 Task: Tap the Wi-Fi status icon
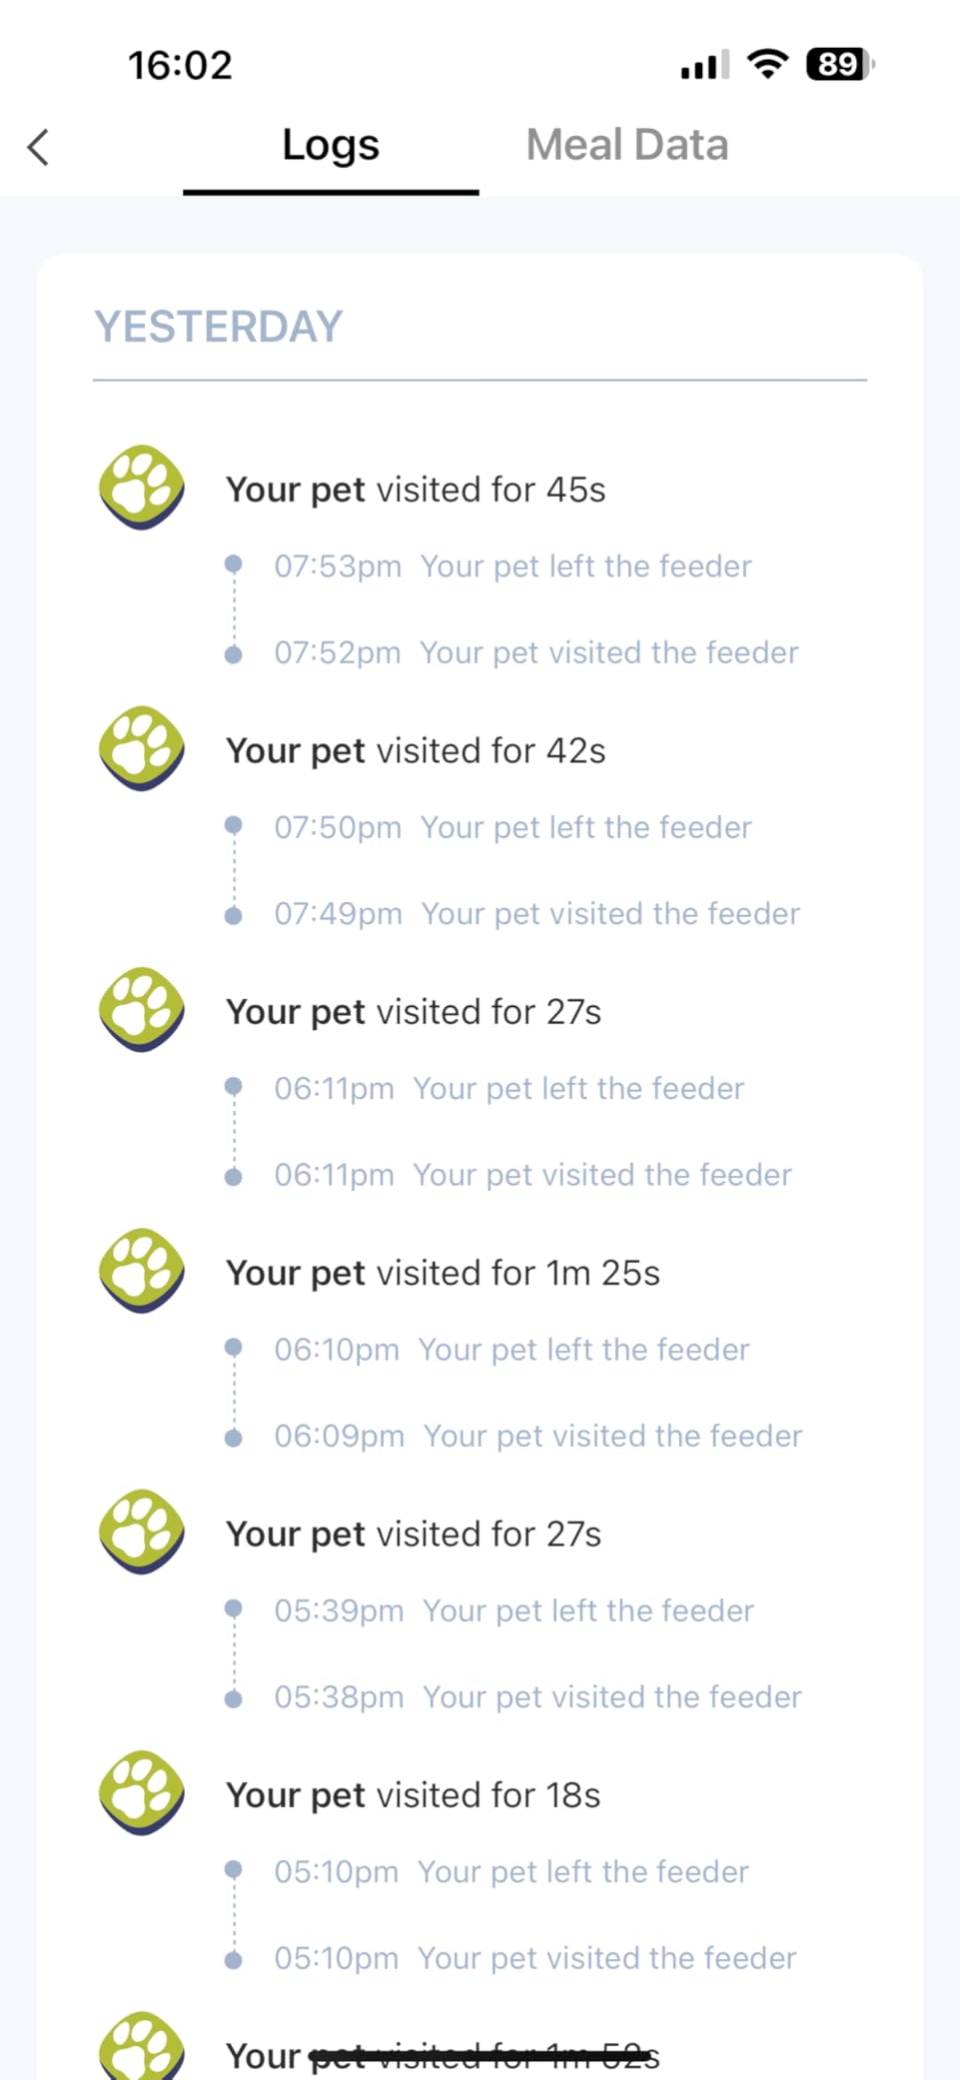(767, 65)
